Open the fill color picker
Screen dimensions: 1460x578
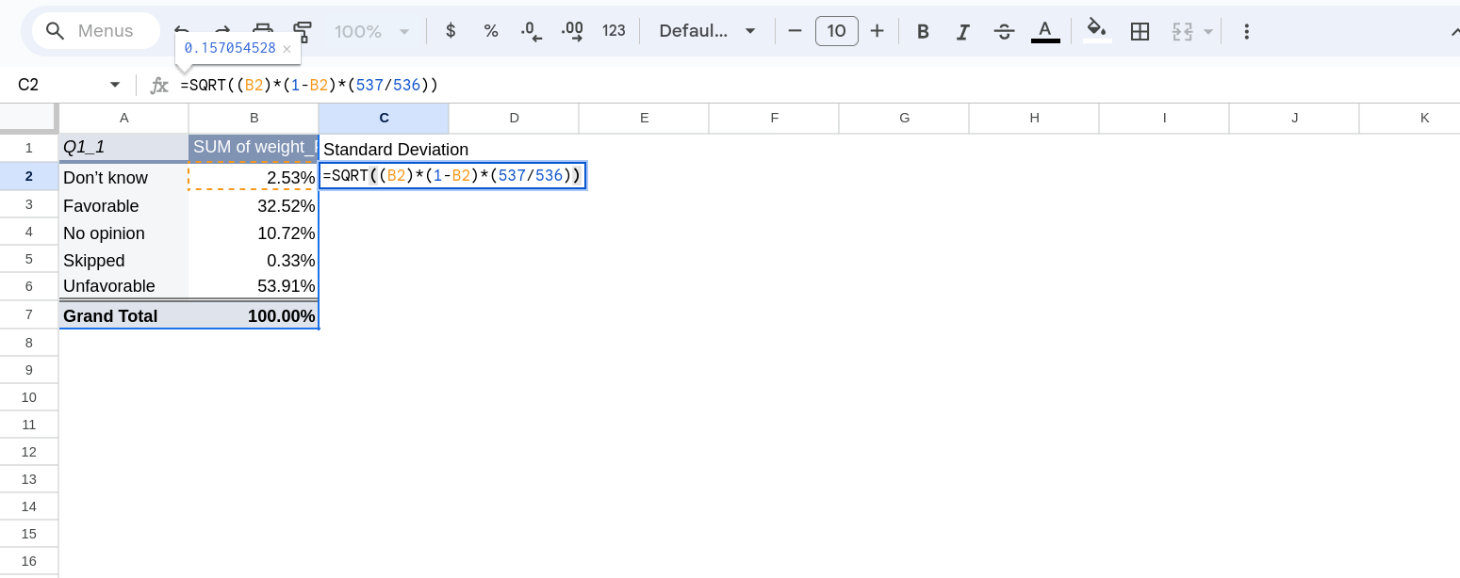click(1096, 31)
